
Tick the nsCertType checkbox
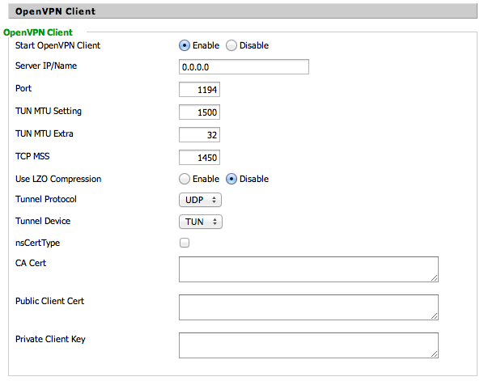[185, 243]
